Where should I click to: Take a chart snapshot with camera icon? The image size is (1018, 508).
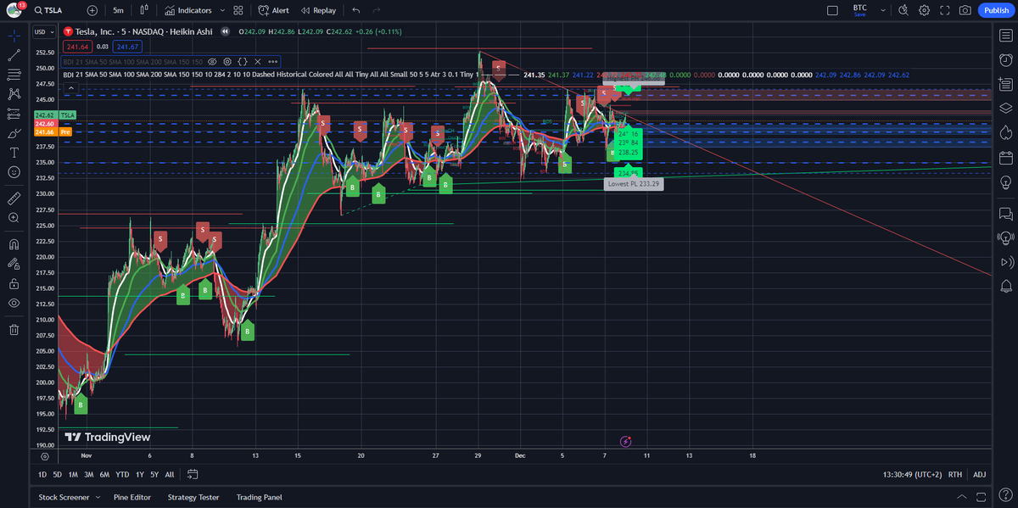pos(965,10)
